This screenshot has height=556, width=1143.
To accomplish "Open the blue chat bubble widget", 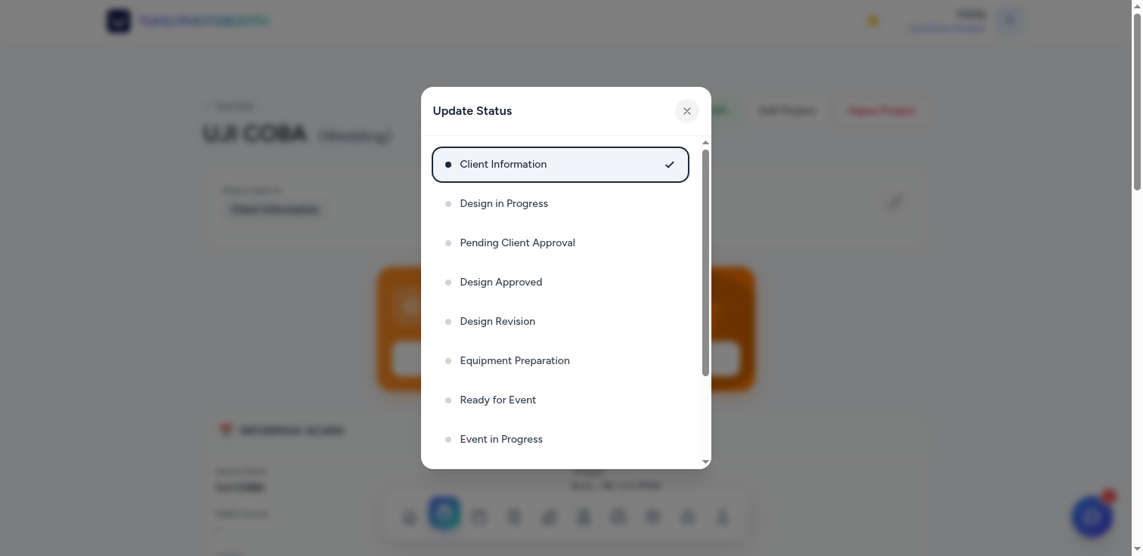I will (x=1092, y=517).
